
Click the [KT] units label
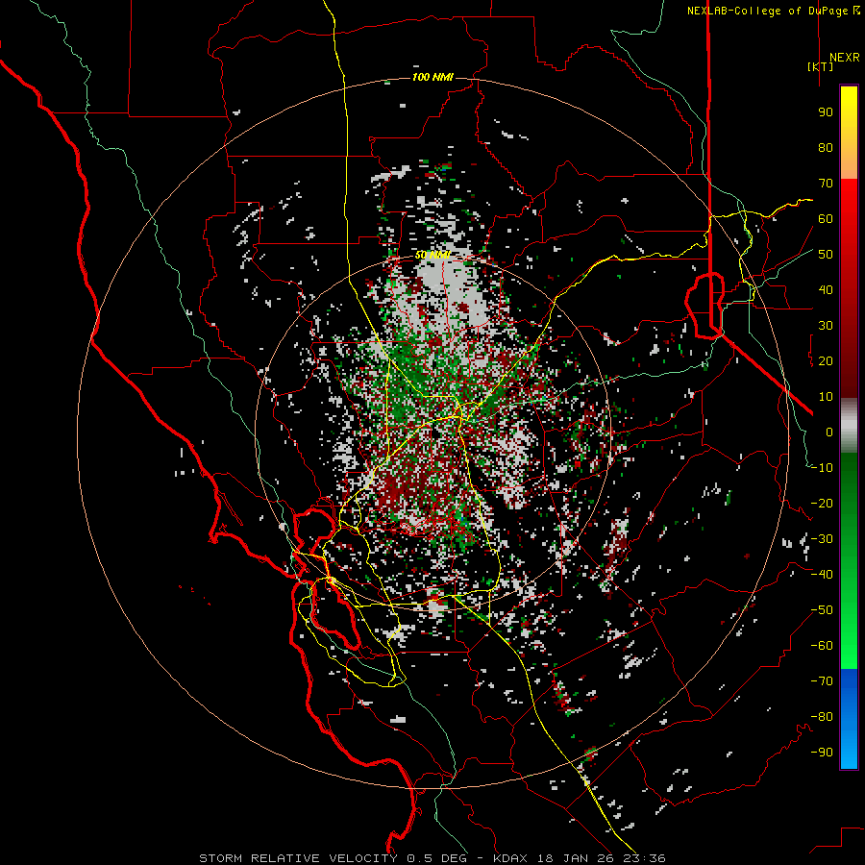pyautogui.click(x=821, y=66)
